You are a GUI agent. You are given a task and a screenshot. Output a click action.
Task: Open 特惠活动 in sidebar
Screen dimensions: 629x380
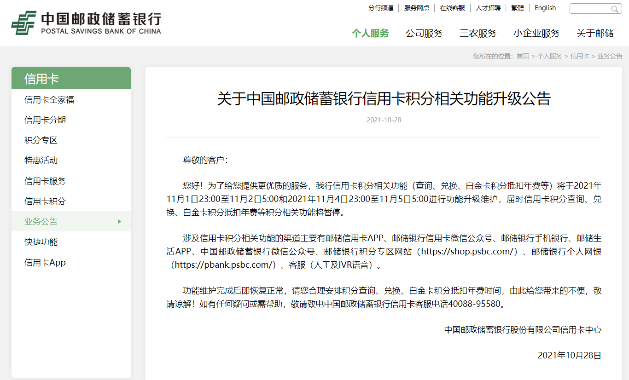point(71,161)
